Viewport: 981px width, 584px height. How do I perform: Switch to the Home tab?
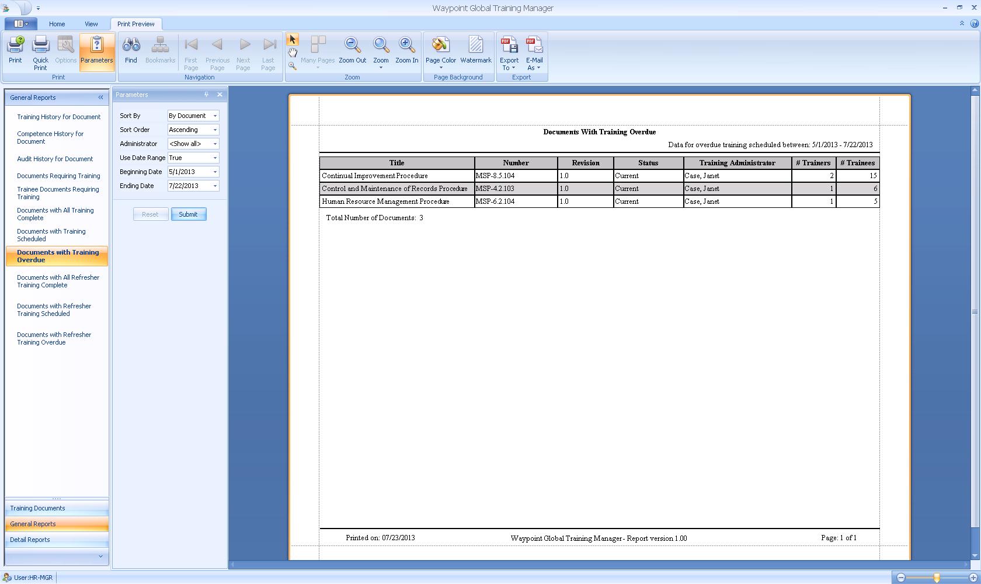tap(57, 24)
